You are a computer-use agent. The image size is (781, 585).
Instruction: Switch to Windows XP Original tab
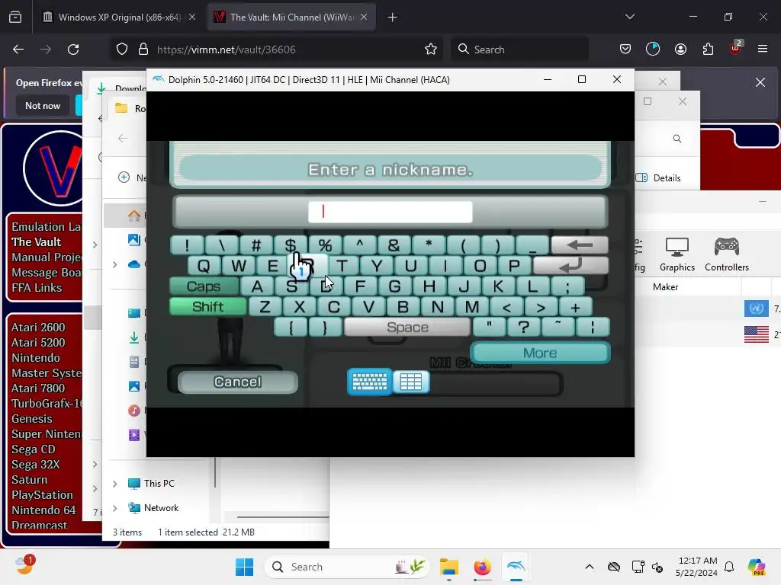(119, 18)
